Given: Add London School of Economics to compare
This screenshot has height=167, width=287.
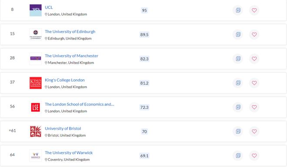Looking at the screenshot, I should click(x=238, y=107).
